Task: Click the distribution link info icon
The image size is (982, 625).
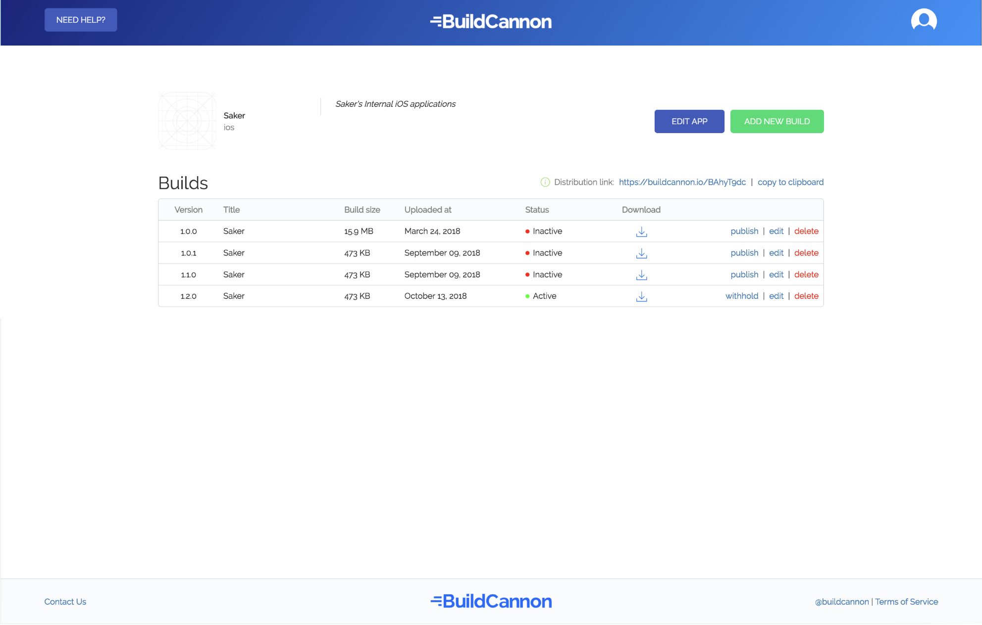Action: (545, 182)
